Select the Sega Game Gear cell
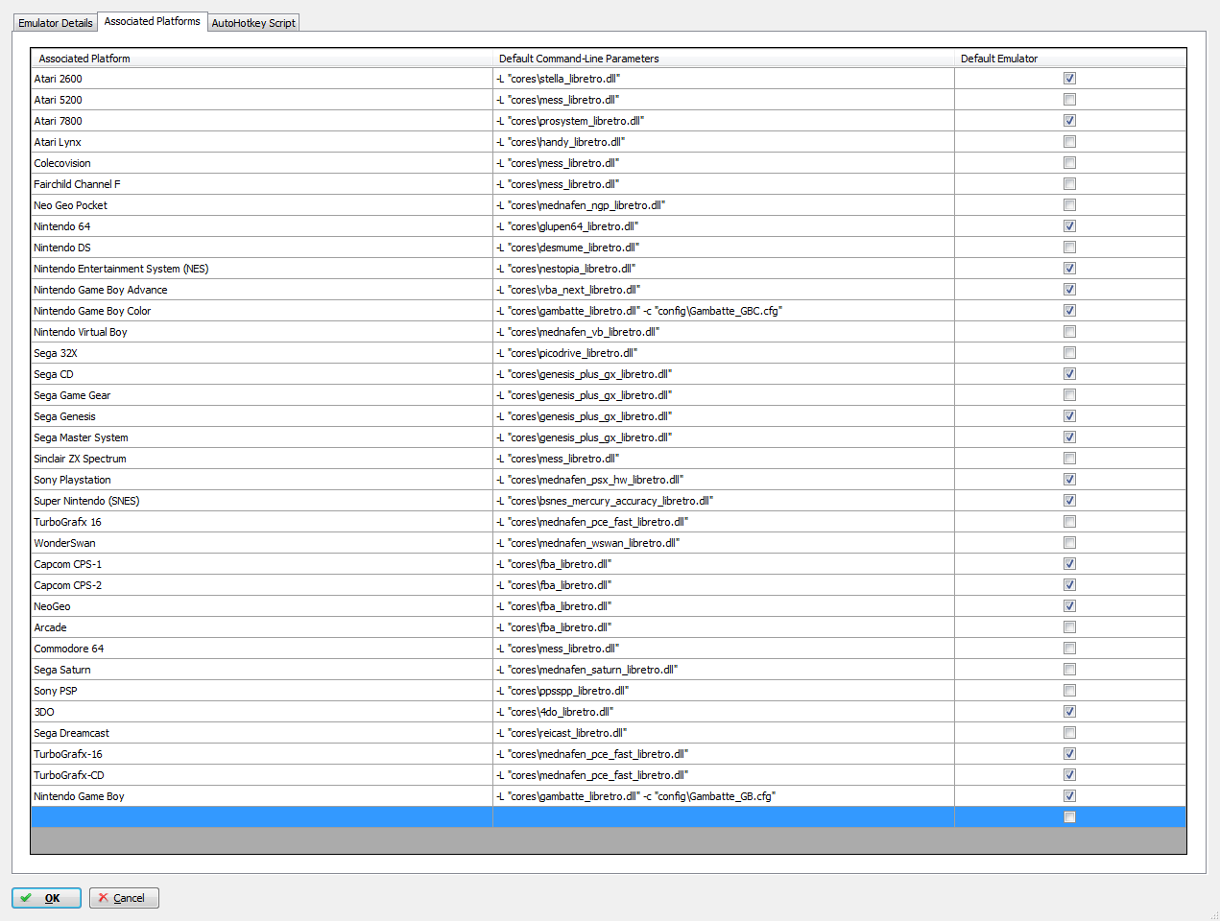 pyautogui.click(x=262, y=395)
